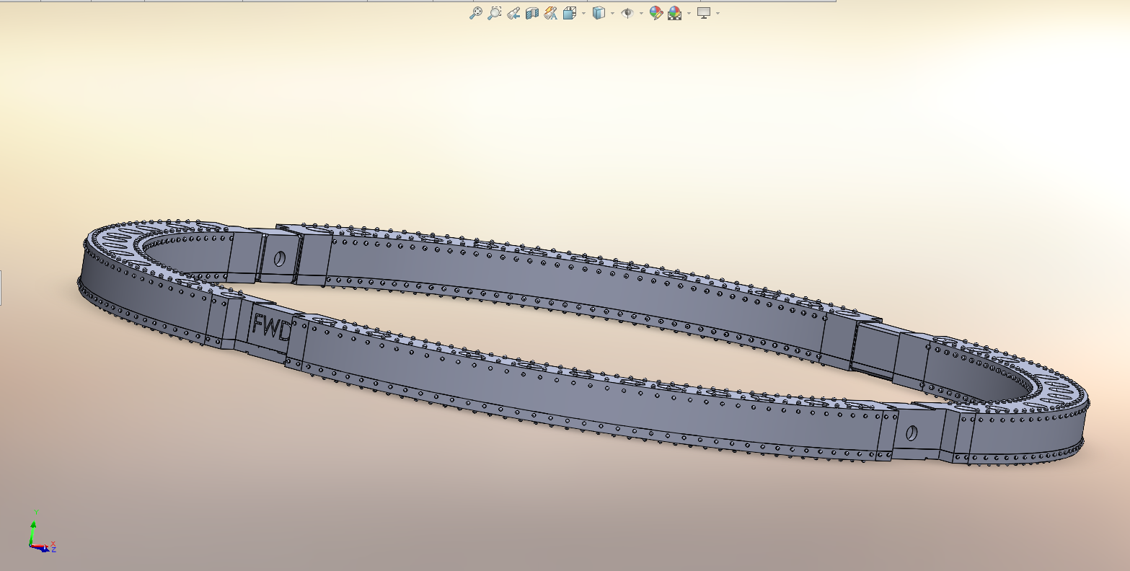The width and height of the screenshot is (1130, 571).
Task: Open the View Settings dropdown arrow
Action: coord(718,13)
